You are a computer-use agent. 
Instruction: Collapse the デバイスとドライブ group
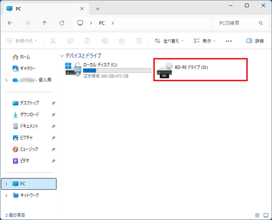[62, 56]
